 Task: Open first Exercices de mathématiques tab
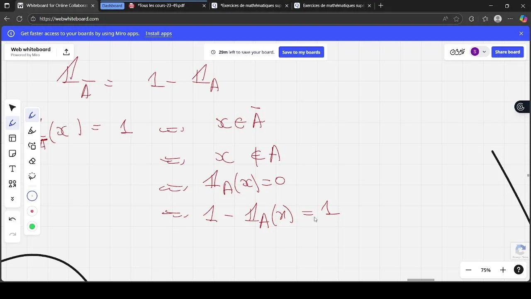pos(250,6)
